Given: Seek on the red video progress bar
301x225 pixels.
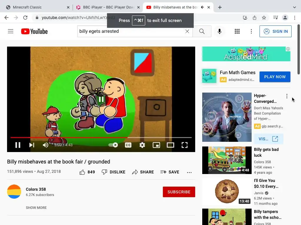Looking at the screenshot, I should point(101,137).
